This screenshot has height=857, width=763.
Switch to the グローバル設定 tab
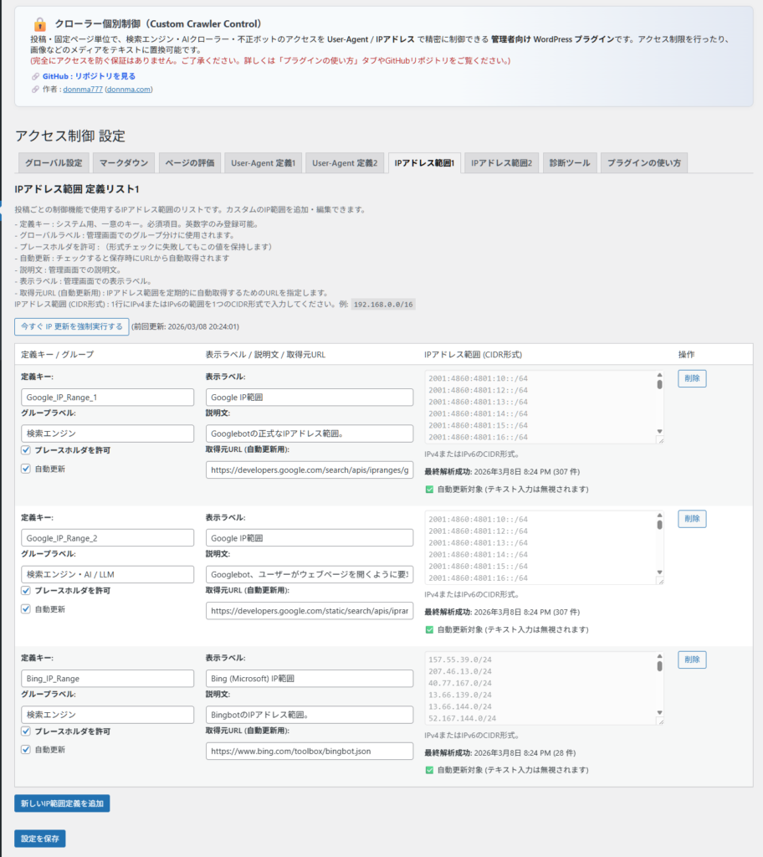pos(54,162)
